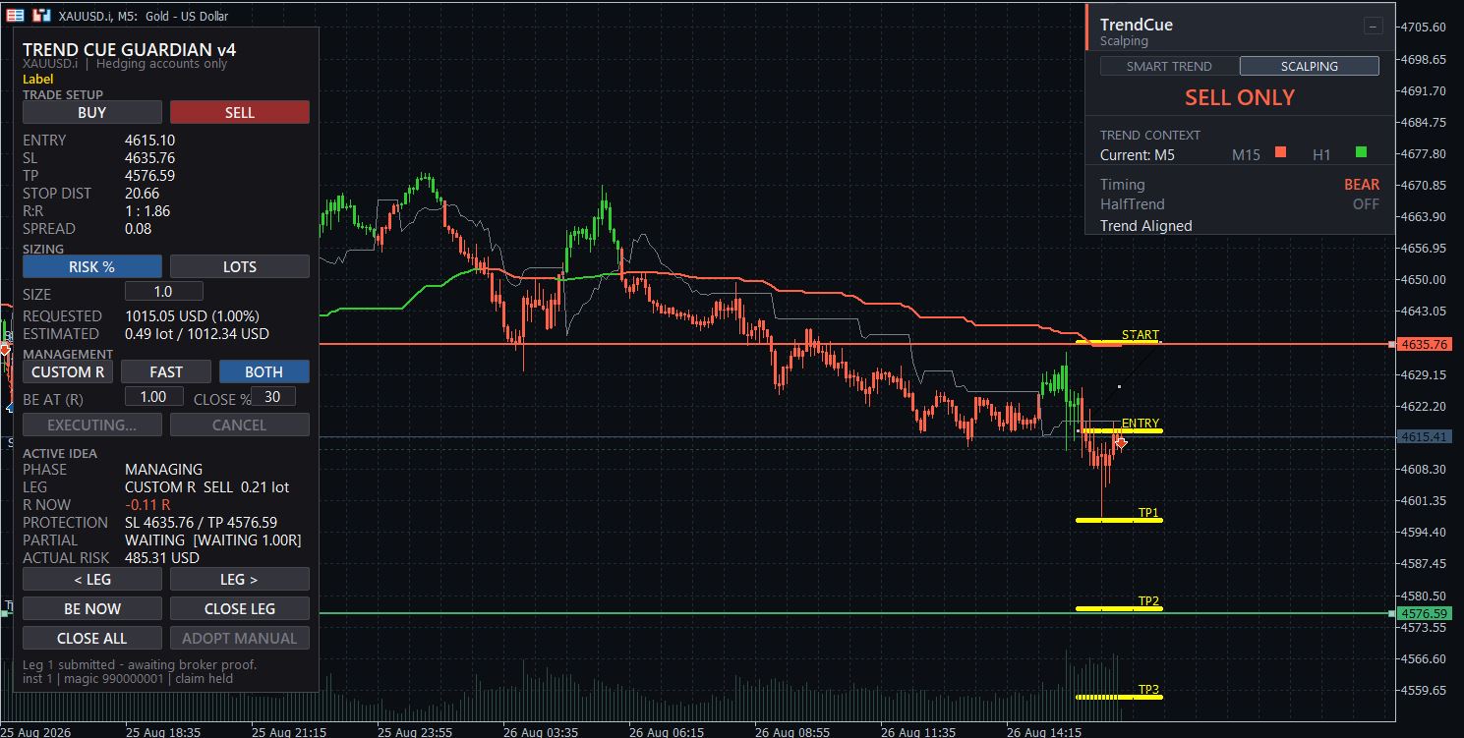The height and width of the screenshot is (738, 1464).
Task: Cancel the pending trade with CANCEL
Action: click(240, 425)
